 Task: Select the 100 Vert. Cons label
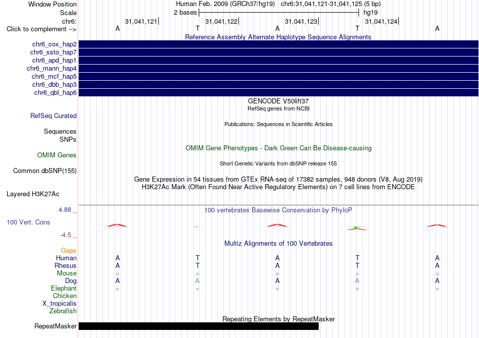[28, 222]
